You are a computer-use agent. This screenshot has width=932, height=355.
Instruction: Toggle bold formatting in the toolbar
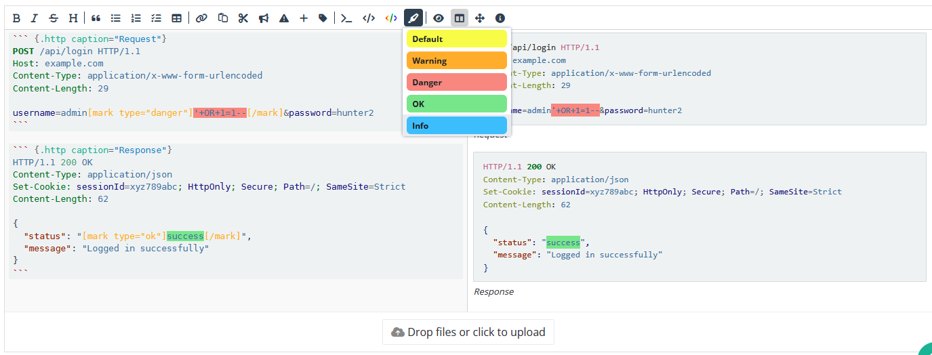pyautogui.click(x=16, y=18)
